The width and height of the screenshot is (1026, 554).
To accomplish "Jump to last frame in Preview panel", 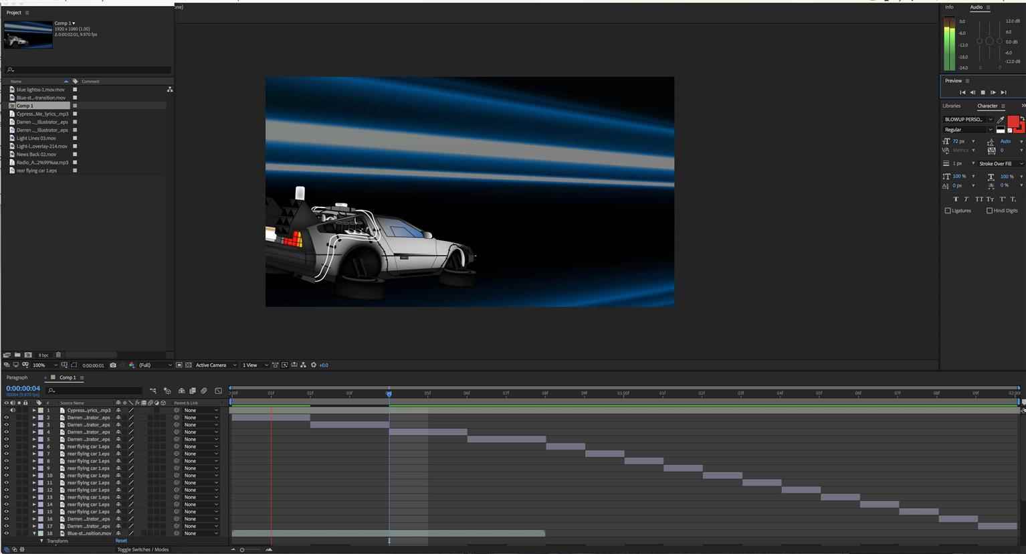I will (1003, 92).
